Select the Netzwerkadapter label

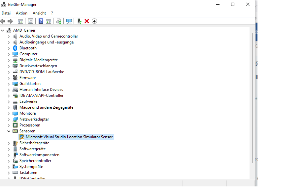point(34,119)
